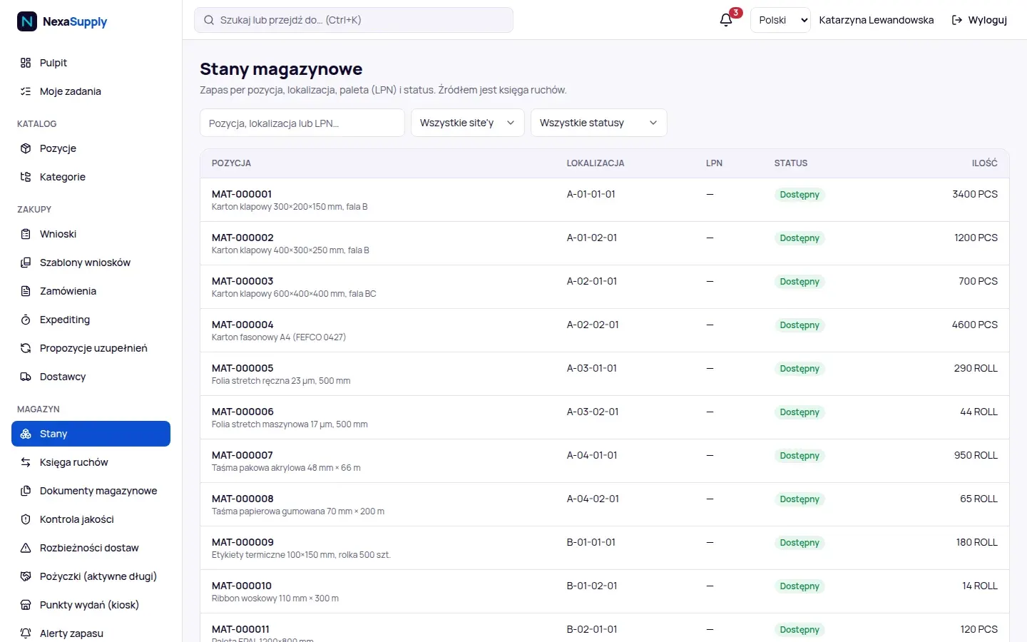Click the Szablony wniosków copy icon
1027x642 pixels.
pos(26,263)
